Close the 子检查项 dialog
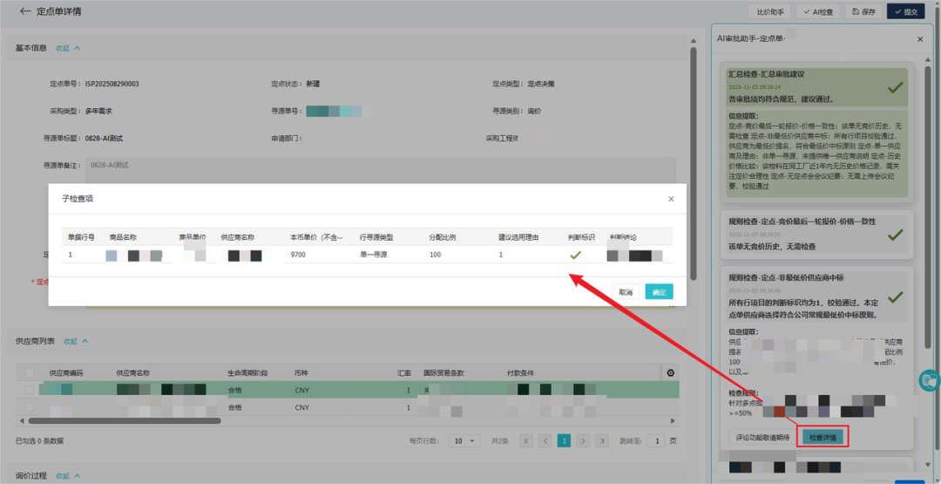Screen dimensions: 941x484 tap(670, 199)
